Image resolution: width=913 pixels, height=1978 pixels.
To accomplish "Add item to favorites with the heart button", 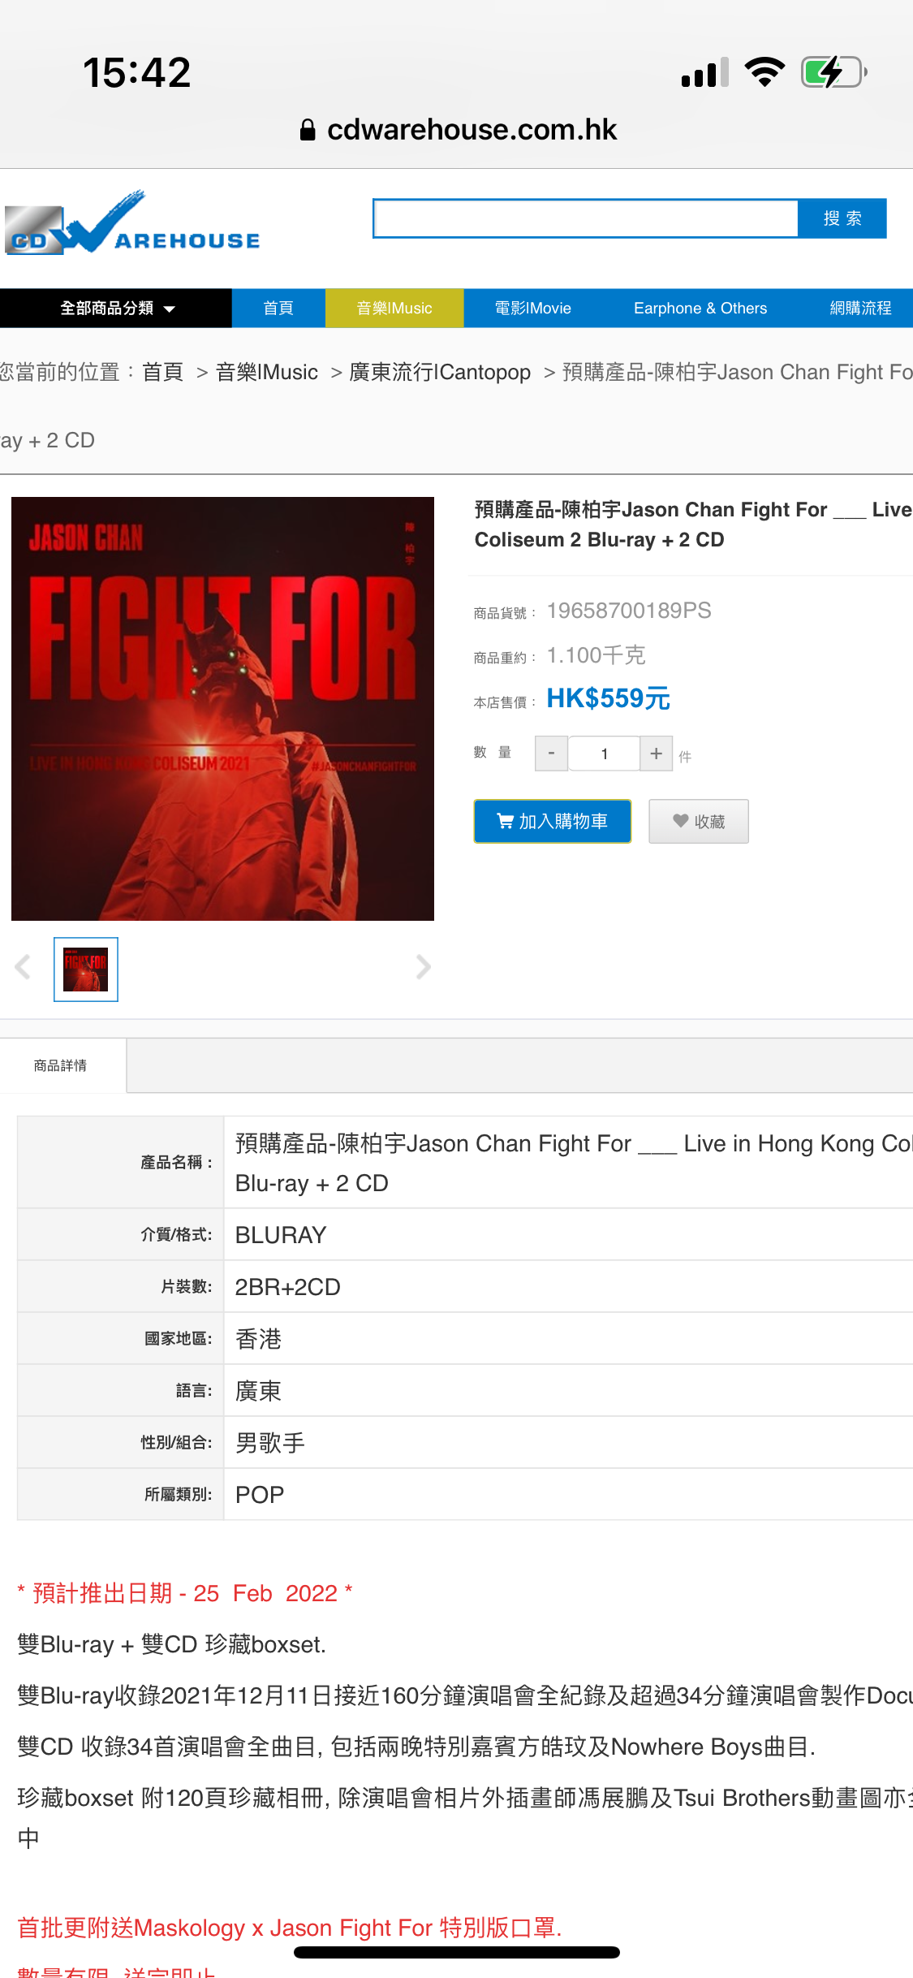I will (699, 822).
